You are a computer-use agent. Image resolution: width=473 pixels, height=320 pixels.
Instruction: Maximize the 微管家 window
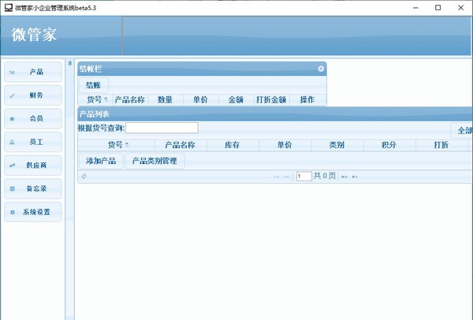click(438, 8)
